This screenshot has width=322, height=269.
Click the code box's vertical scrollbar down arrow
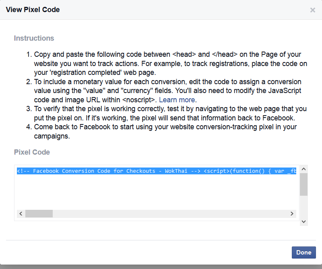pyautogui.click(x=304, y=221)
